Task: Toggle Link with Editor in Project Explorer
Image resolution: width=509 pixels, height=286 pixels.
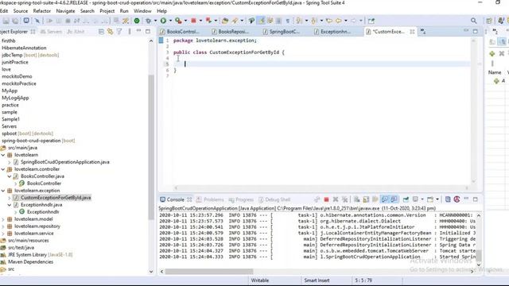Action: (x=110, y=32)
